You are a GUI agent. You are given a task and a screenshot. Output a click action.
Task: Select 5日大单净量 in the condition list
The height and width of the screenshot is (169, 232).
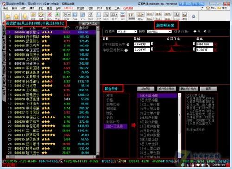pyautogui.click(x=149, y=100)
